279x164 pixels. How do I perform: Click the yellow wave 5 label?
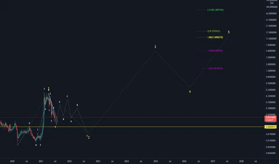(229, 32)
